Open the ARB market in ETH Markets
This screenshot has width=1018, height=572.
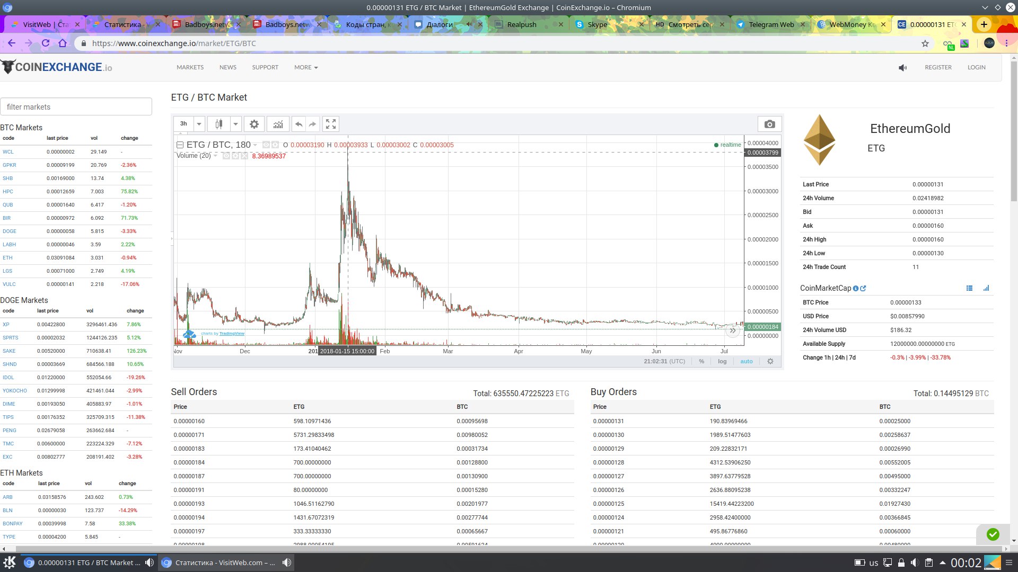[7, 497]
